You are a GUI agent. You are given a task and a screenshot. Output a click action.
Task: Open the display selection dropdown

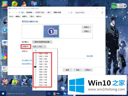coord(42,42)
